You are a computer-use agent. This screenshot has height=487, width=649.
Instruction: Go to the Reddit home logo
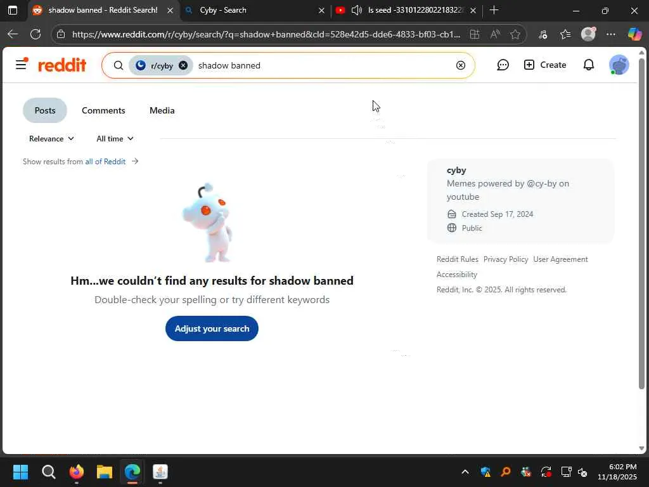click(x=62, y=65)
